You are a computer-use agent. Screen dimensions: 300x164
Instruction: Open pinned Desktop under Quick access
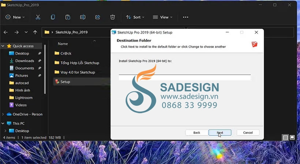(22, 54)
